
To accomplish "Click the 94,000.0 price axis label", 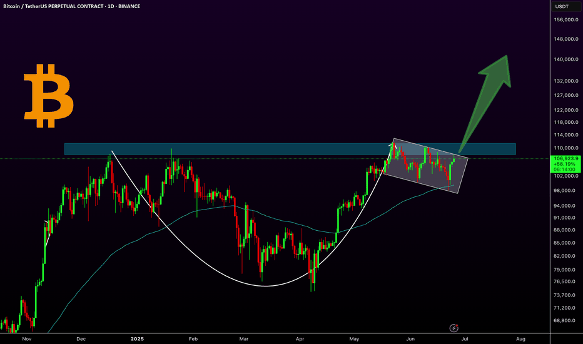I will tap(566, 206).
